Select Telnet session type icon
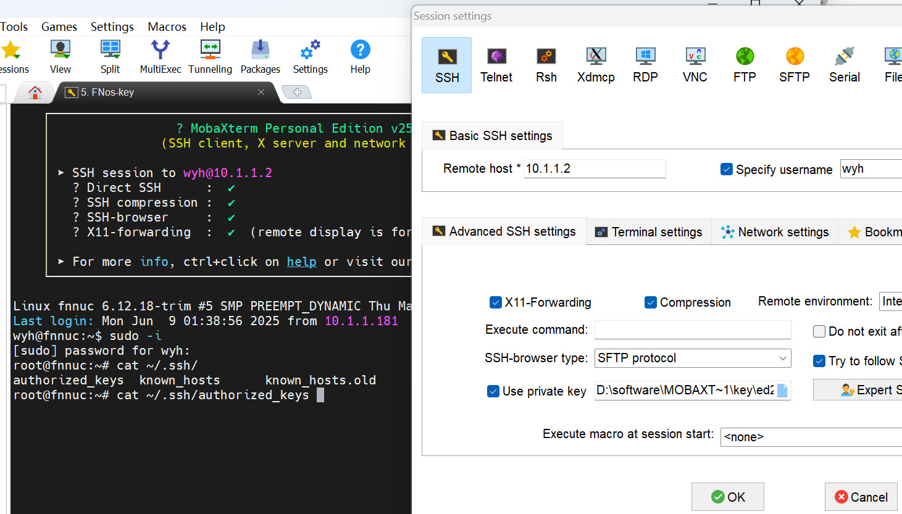 tap(496, 65)
